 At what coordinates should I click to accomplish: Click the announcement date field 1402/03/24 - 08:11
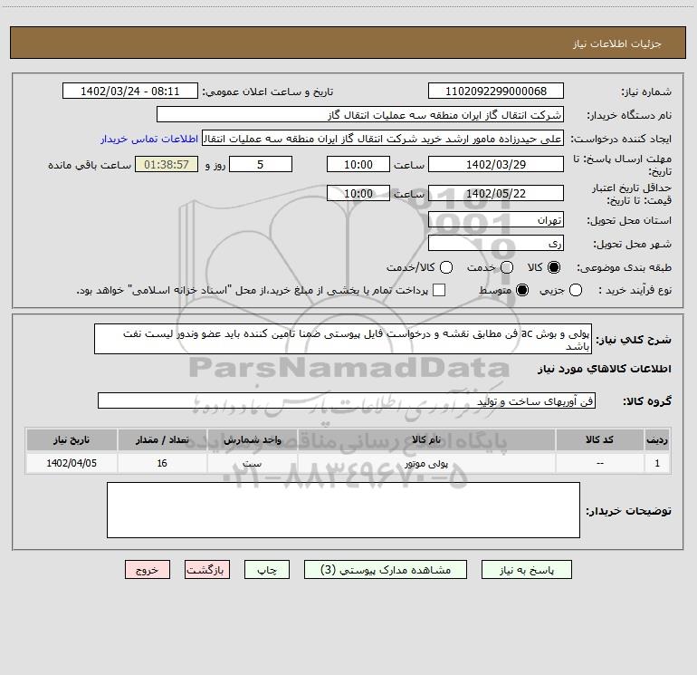[x=129, y=91]
